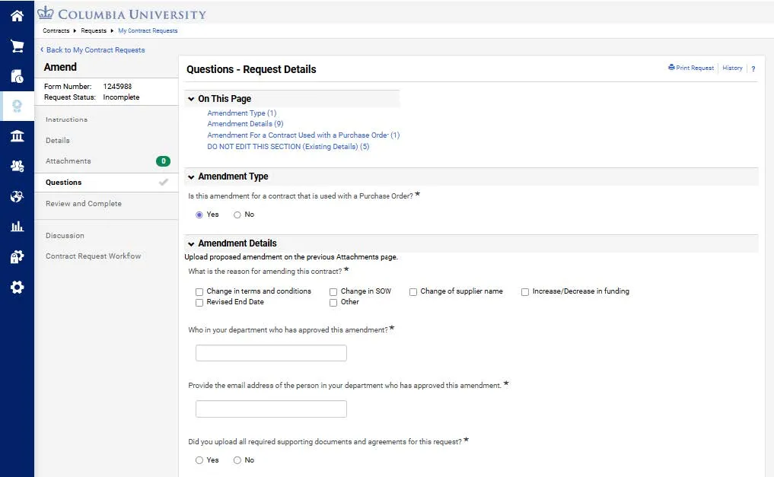Check the Other reason checkbox
The width and height of the screenshot is (774, 477).
tap(333, 302)
